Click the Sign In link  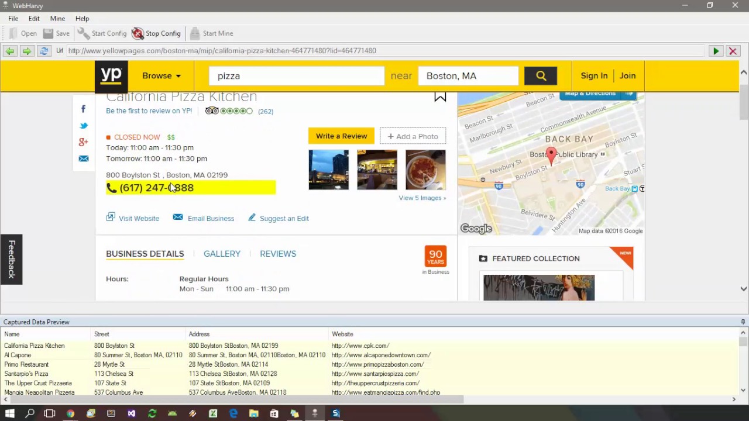(x=594, y=76)
